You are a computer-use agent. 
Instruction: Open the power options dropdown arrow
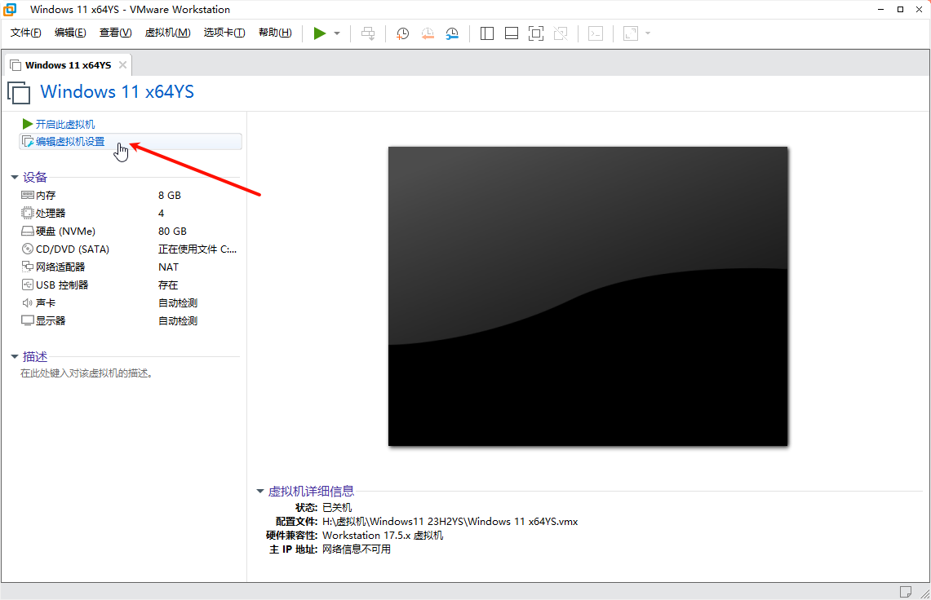point(337,33)
